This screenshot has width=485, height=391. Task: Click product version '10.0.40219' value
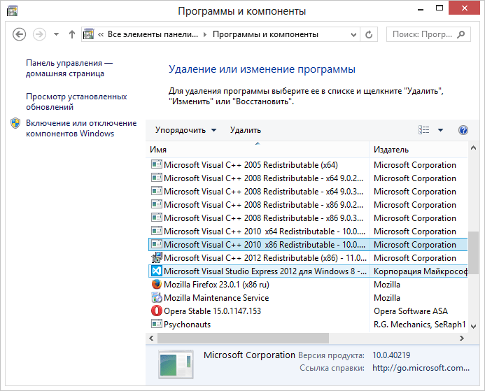point(391,355)
